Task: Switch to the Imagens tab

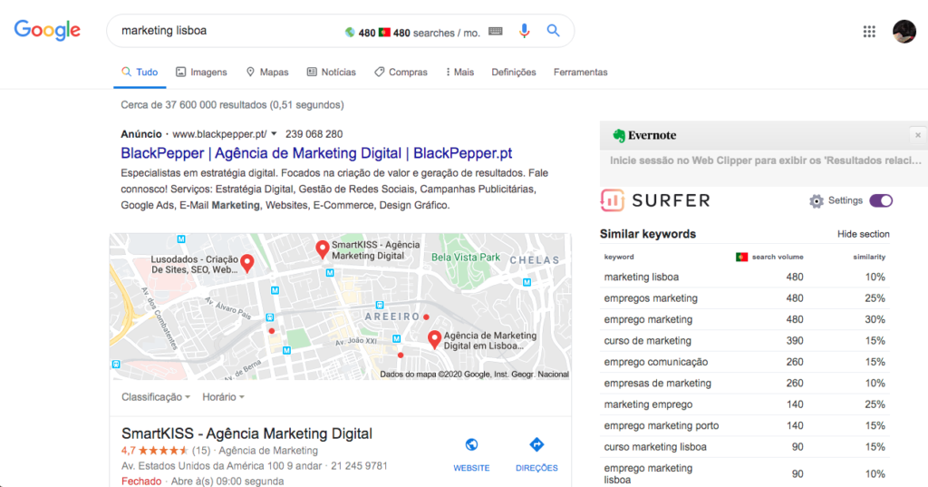Action: coord(201,73)
